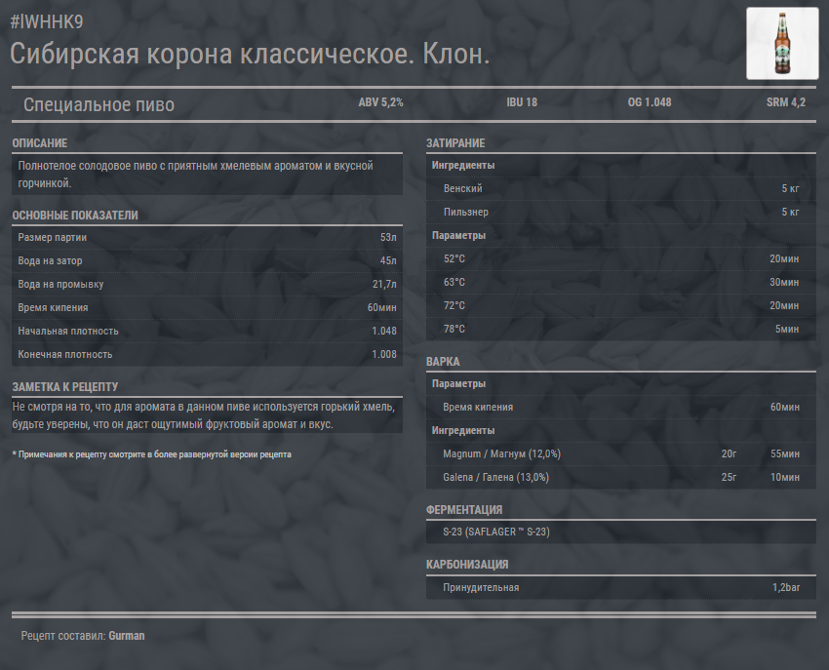Click the 55мин time for Magnum

click(784, 453)
